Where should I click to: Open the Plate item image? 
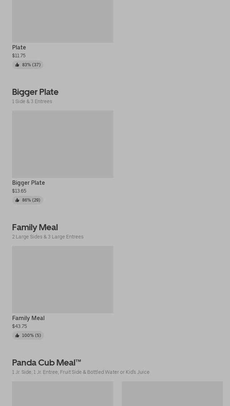(x=62, y=21)
